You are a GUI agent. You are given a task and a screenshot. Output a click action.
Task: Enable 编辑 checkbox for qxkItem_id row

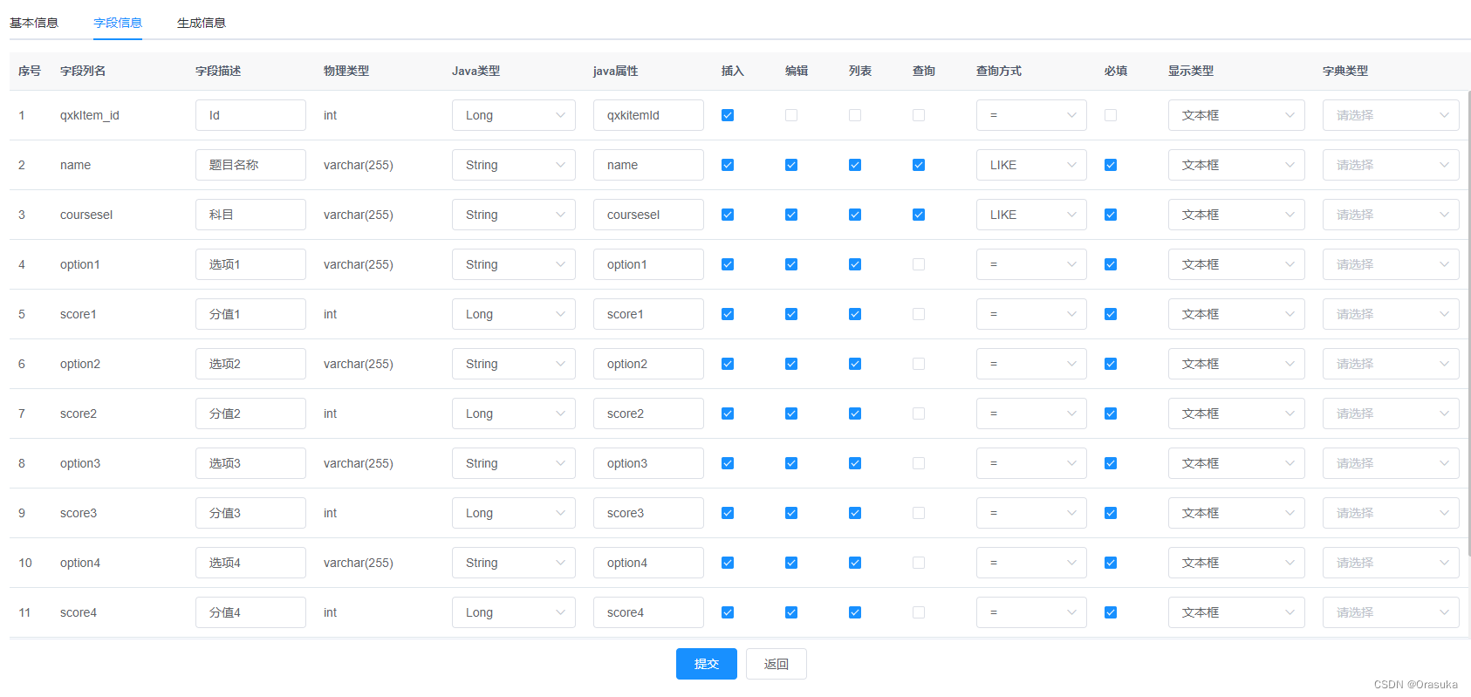[791, 115]
